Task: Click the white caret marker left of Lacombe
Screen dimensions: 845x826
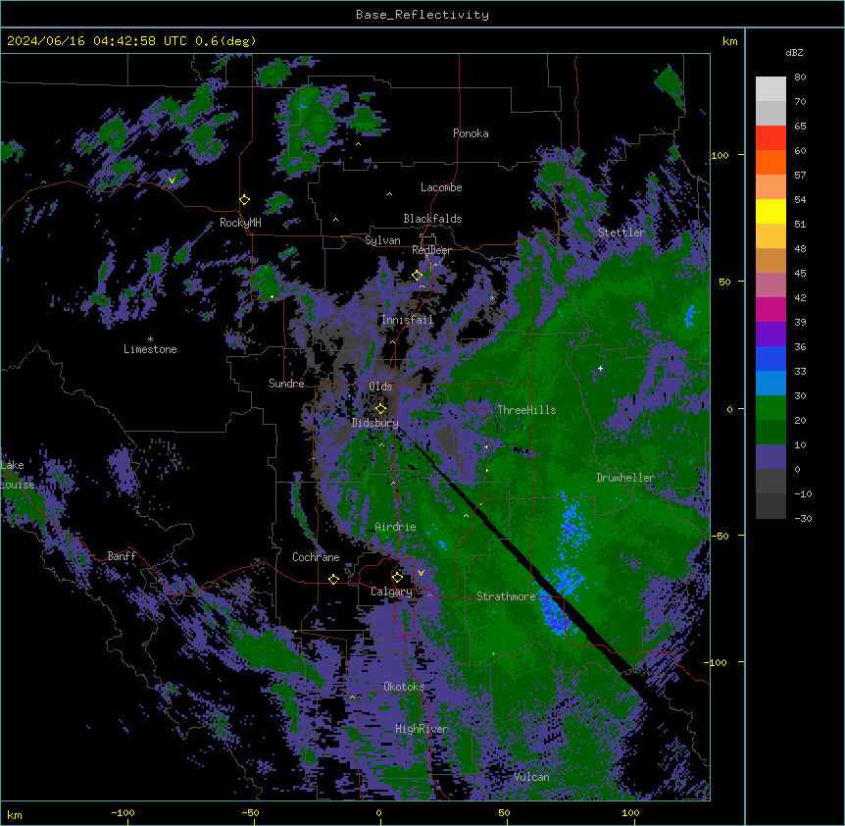Action: pos(389,193)
